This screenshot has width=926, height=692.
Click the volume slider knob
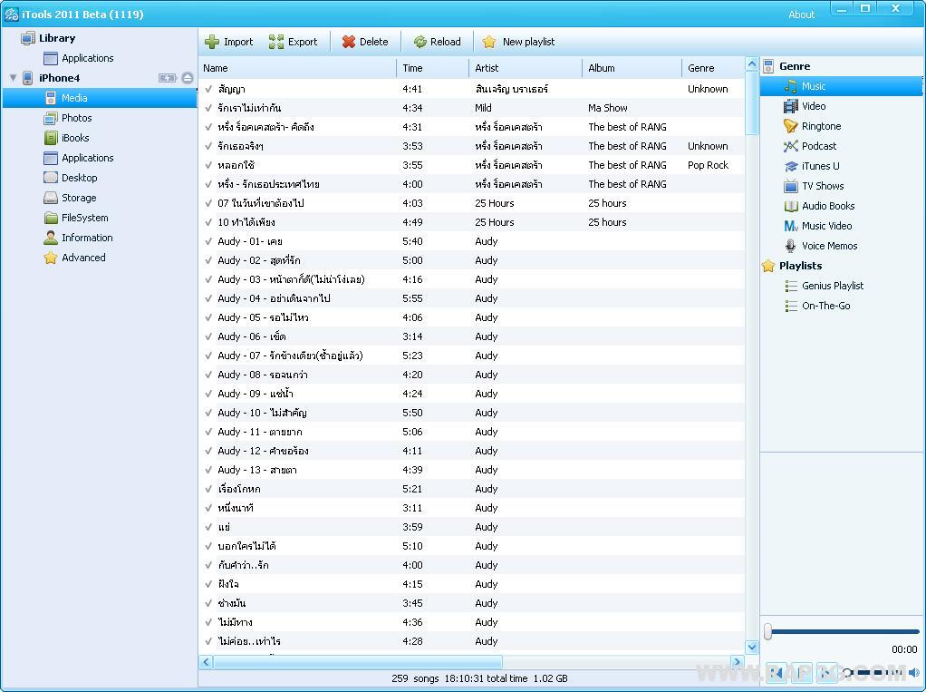(847, 672)
